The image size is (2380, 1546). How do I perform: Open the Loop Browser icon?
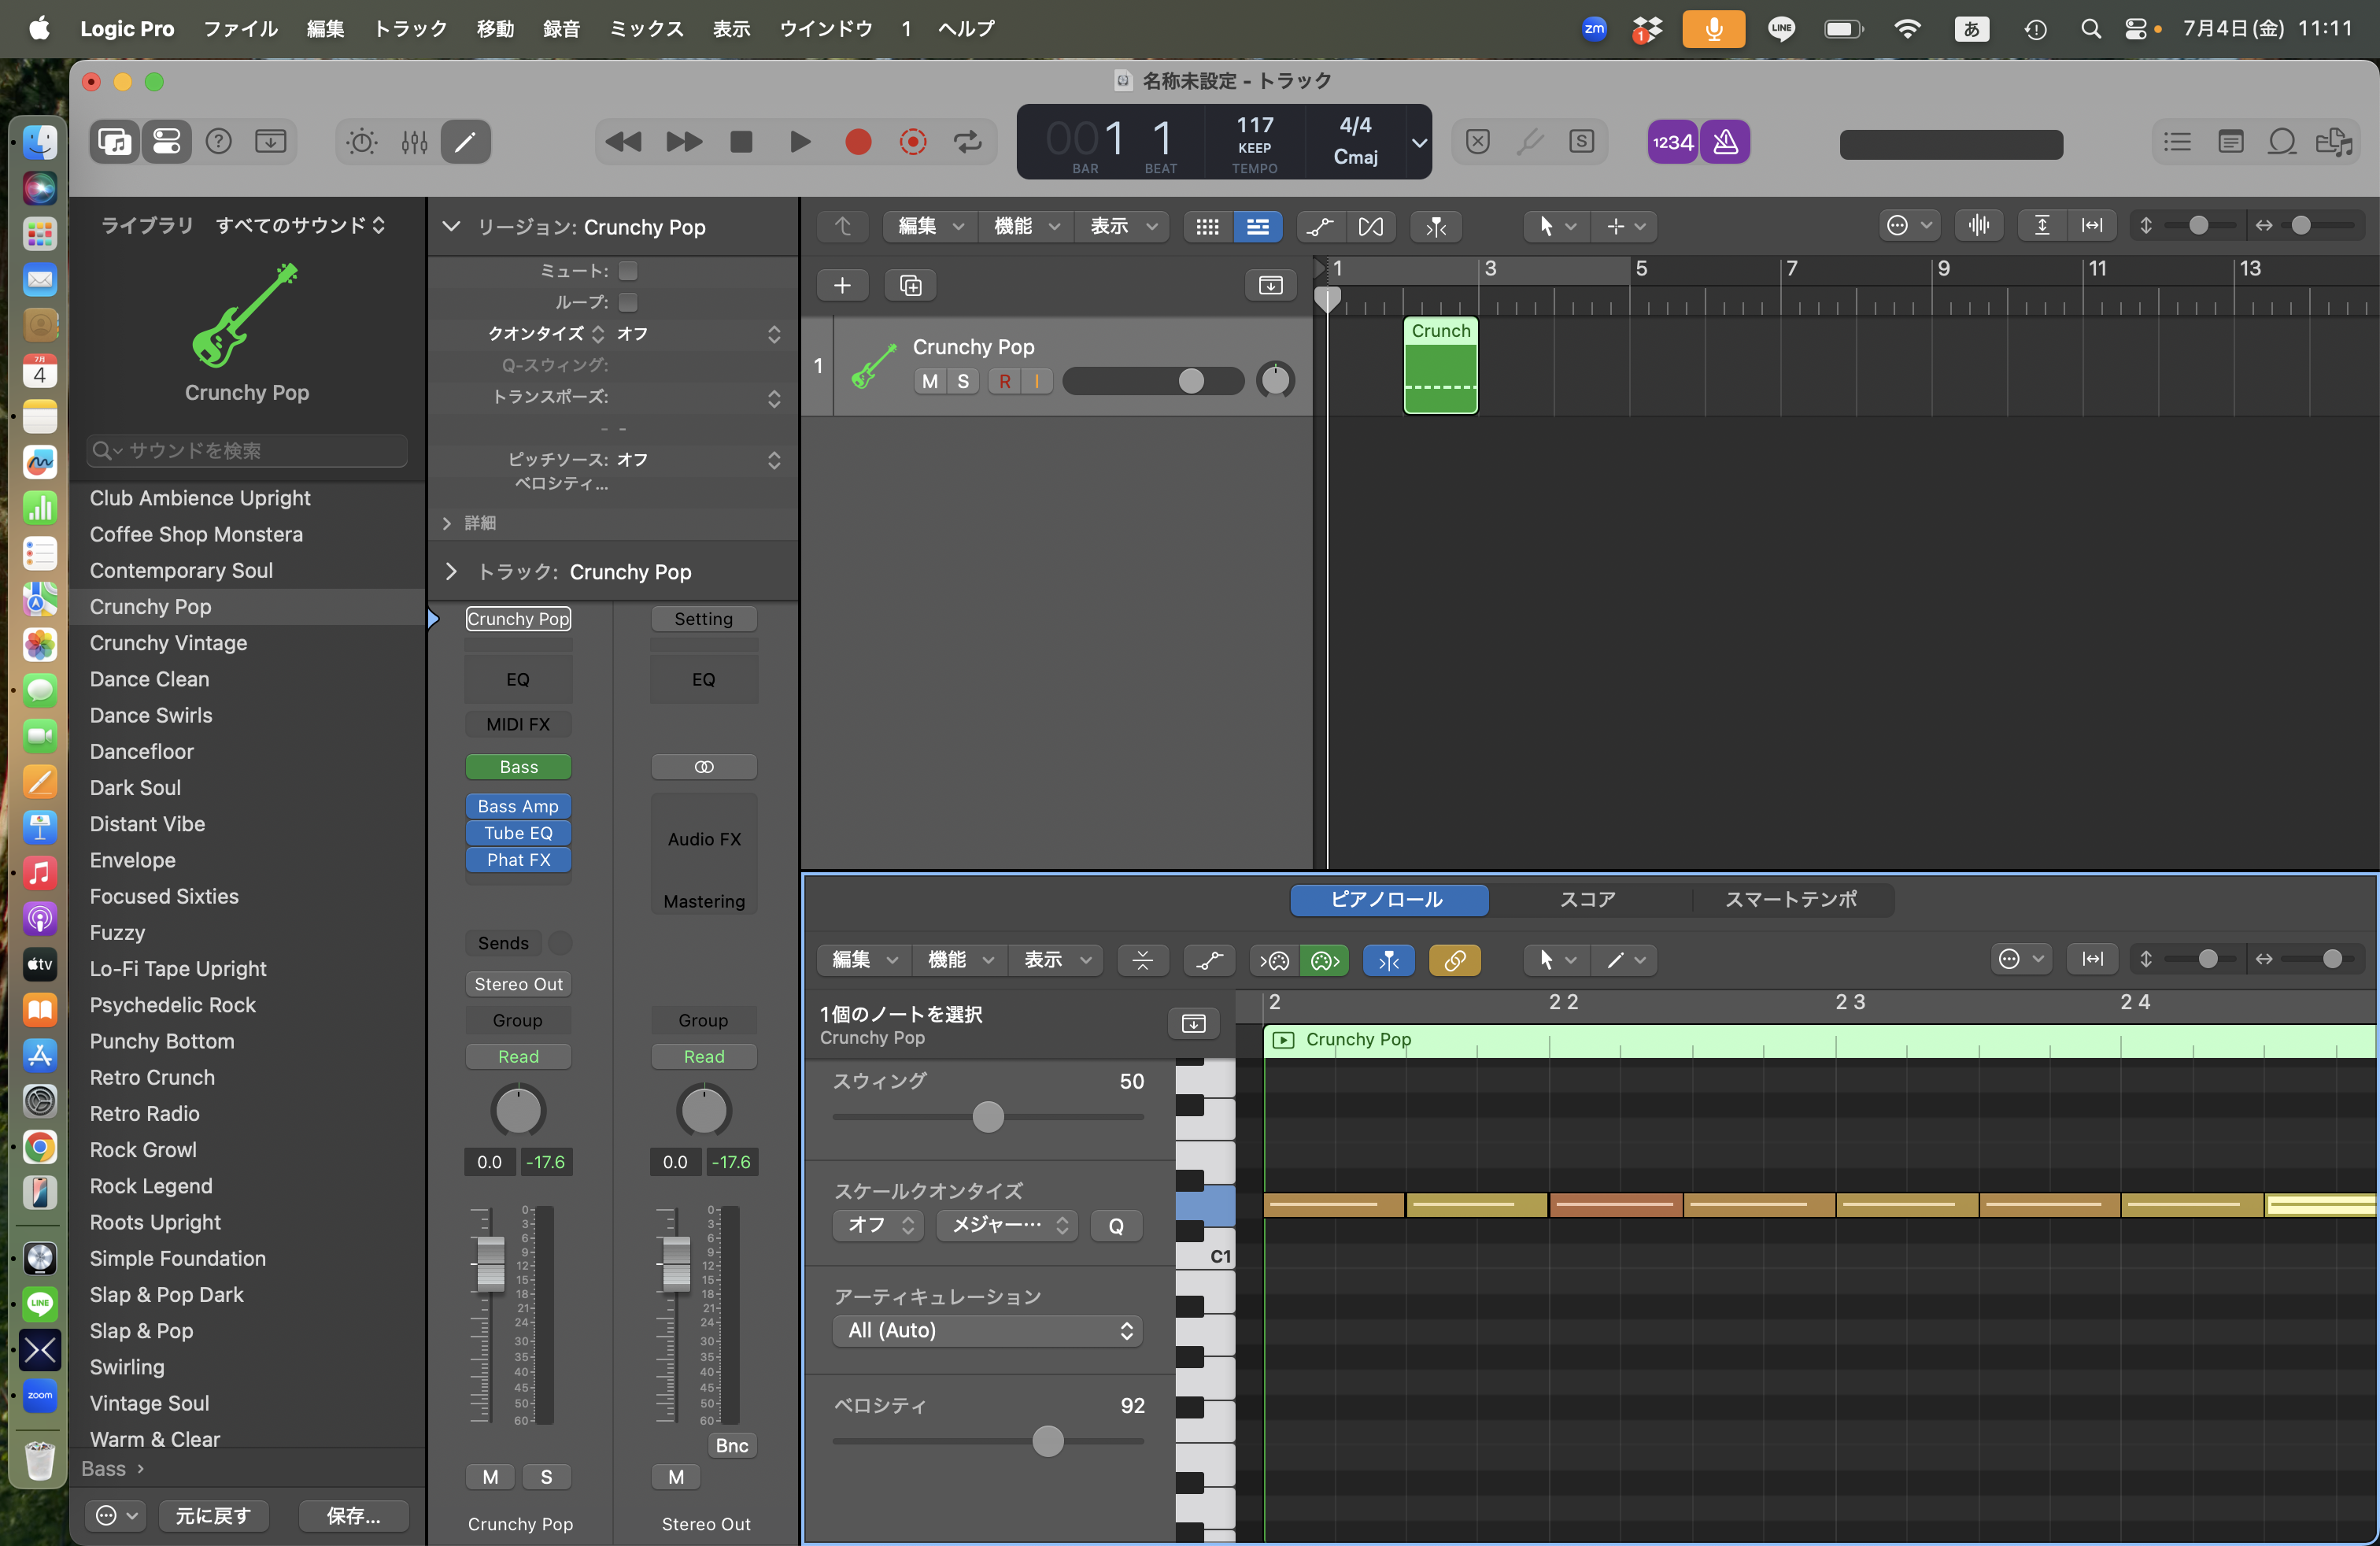[x=2282, y=142]
